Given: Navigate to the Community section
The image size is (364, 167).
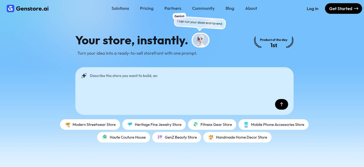Looking at the screenshot, I should 203,8.
